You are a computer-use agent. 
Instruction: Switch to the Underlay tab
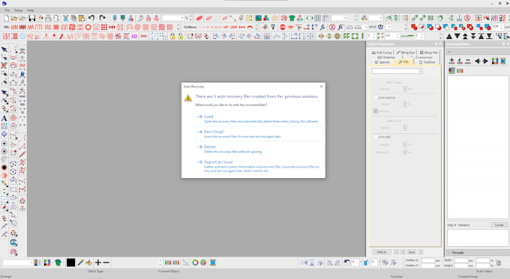pos(386,57)
